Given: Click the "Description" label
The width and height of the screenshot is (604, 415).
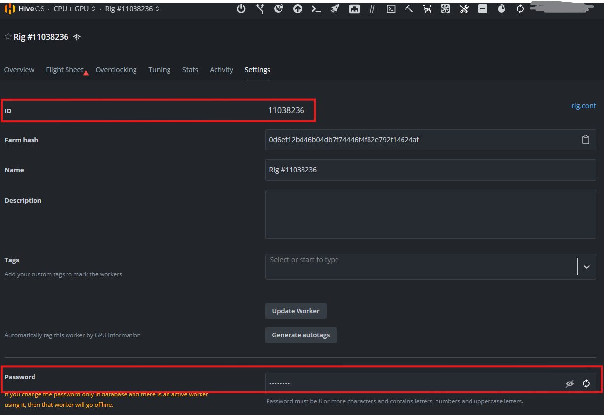Looking at the screenshot, I should tap(23, 200).
